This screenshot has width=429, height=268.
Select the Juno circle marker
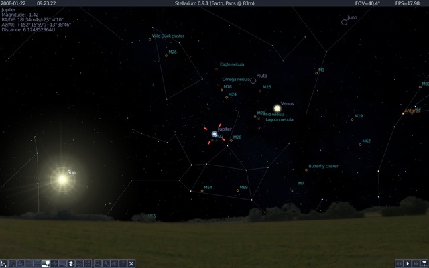click(344, 22)
